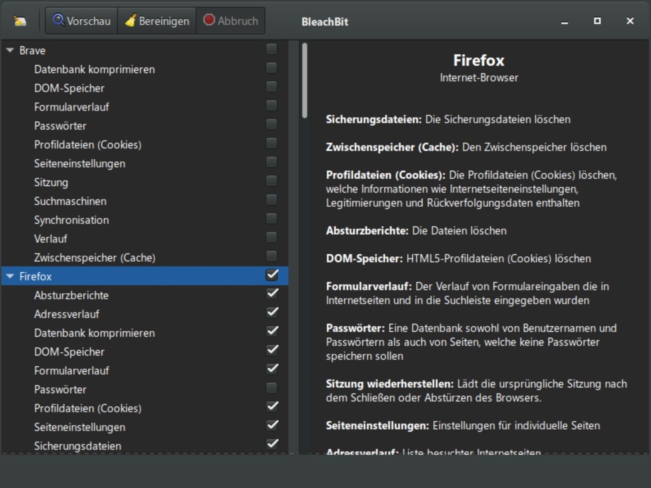Uncheck Firefox Profildateien (Cookies) checkbox
This screenshot has height=488, width=651.
(x=272, y=407)
